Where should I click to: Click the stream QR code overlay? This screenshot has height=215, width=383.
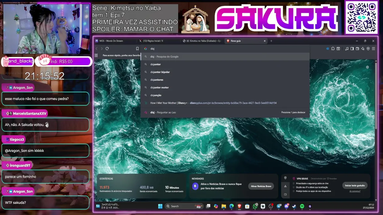361,17
